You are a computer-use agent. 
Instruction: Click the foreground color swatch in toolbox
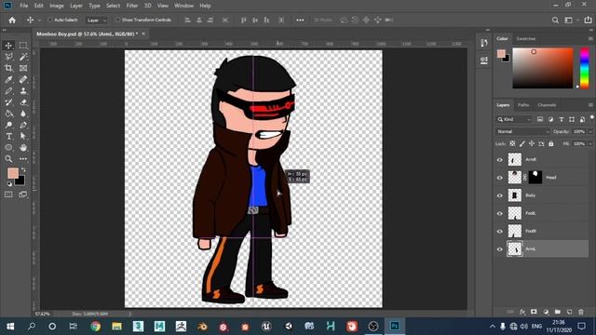pos(12,173)
